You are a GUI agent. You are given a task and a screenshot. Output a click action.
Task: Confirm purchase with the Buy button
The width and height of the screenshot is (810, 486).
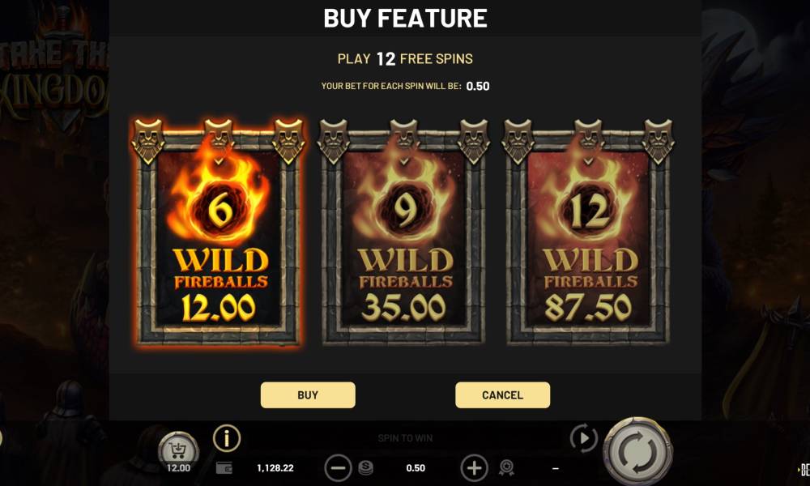pos(308,395)
